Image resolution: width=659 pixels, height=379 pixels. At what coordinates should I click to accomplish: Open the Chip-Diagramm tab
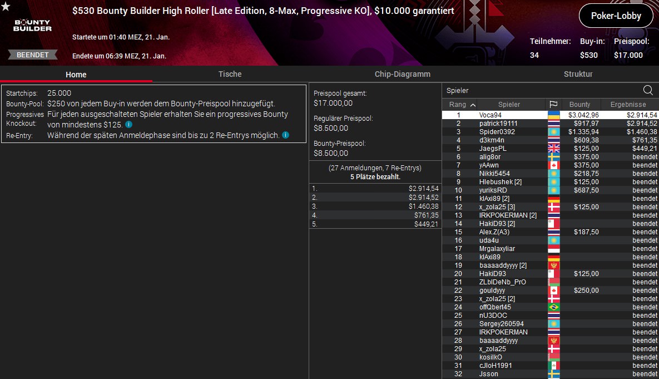point(402,74)
